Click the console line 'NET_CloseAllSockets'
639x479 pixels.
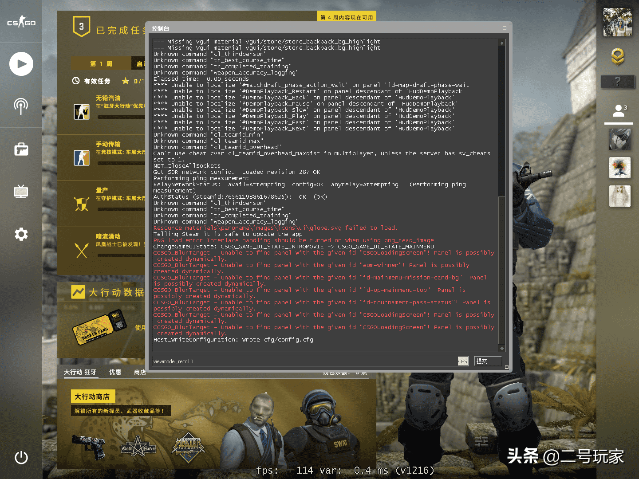tap(187, 166)
